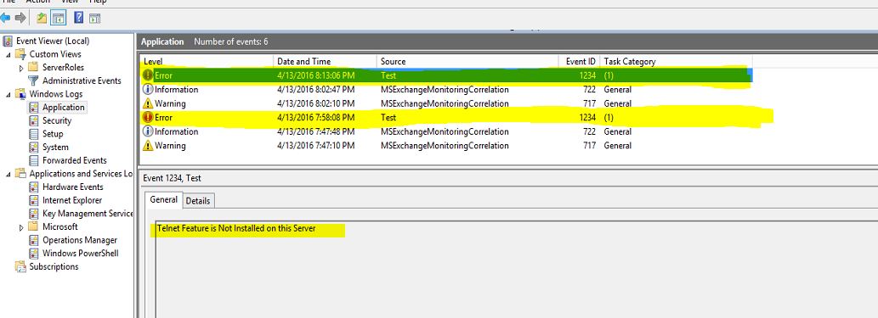This screenshot has width=878, height=318.
Task: Select the Application log in tree
Action: 63,108
